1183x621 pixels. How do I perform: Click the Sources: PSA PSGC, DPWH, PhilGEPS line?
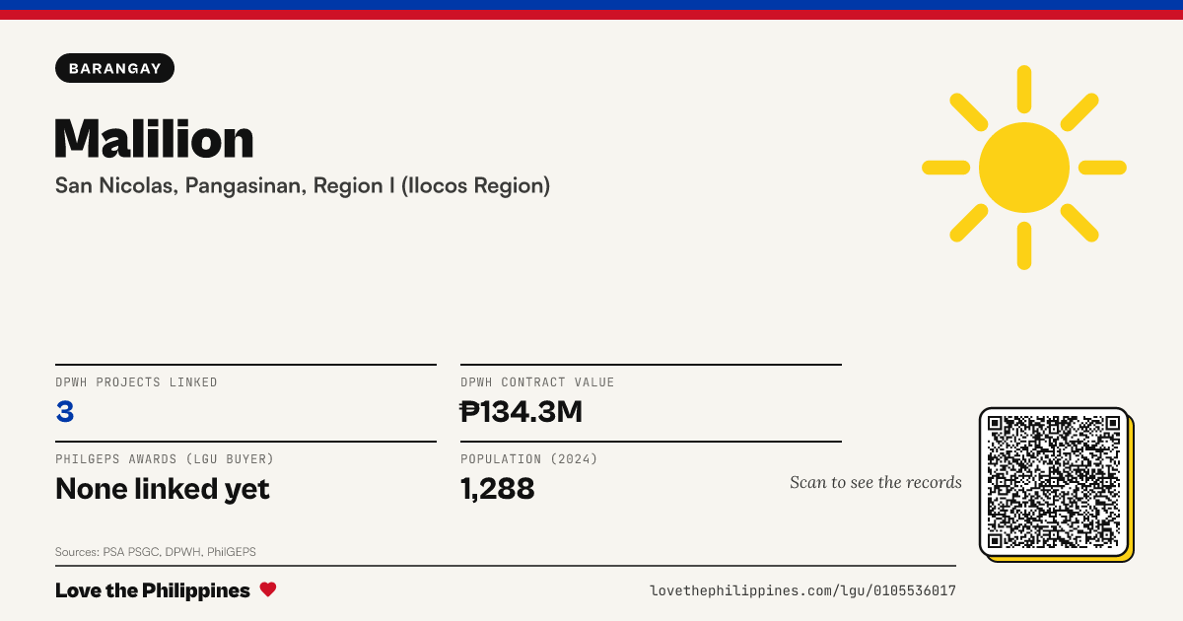click(156, 552)
